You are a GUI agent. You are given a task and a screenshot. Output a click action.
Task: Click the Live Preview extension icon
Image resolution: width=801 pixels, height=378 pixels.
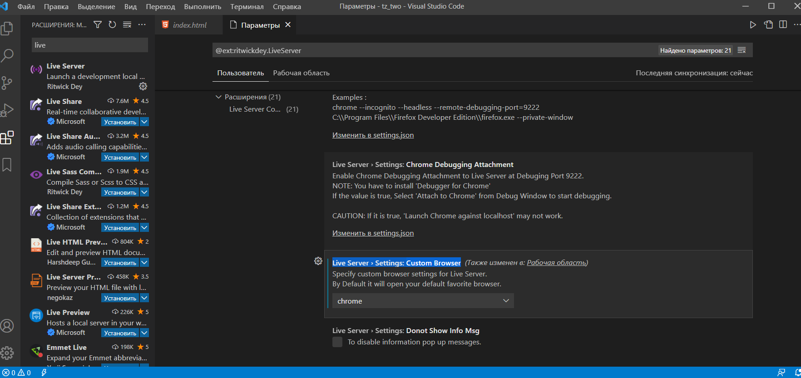[x=36, y=316]
